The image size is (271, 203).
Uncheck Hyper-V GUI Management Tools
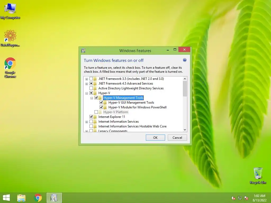pos(101,103)
